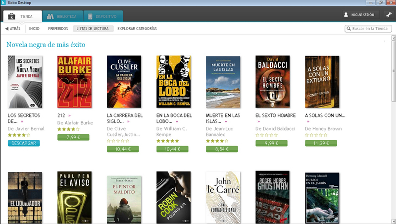Click the Novela negra de más éxito heading

46,45
